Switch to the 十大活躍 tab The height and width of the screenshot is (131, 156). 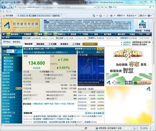pos(52,44)
